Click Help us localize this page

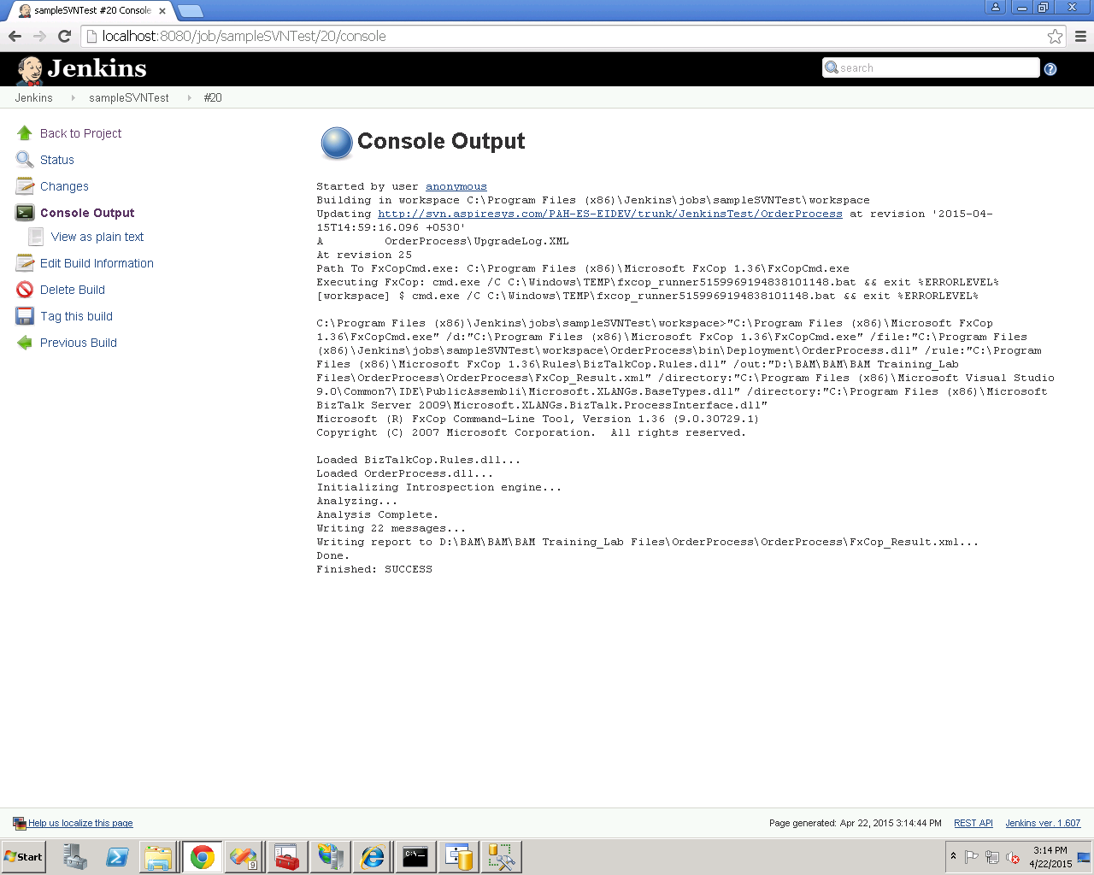(x=80, y=823)
